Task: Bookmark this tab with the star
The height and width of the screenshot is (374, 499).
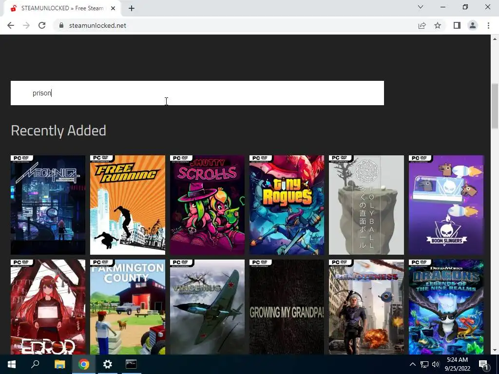Action: 438,25
